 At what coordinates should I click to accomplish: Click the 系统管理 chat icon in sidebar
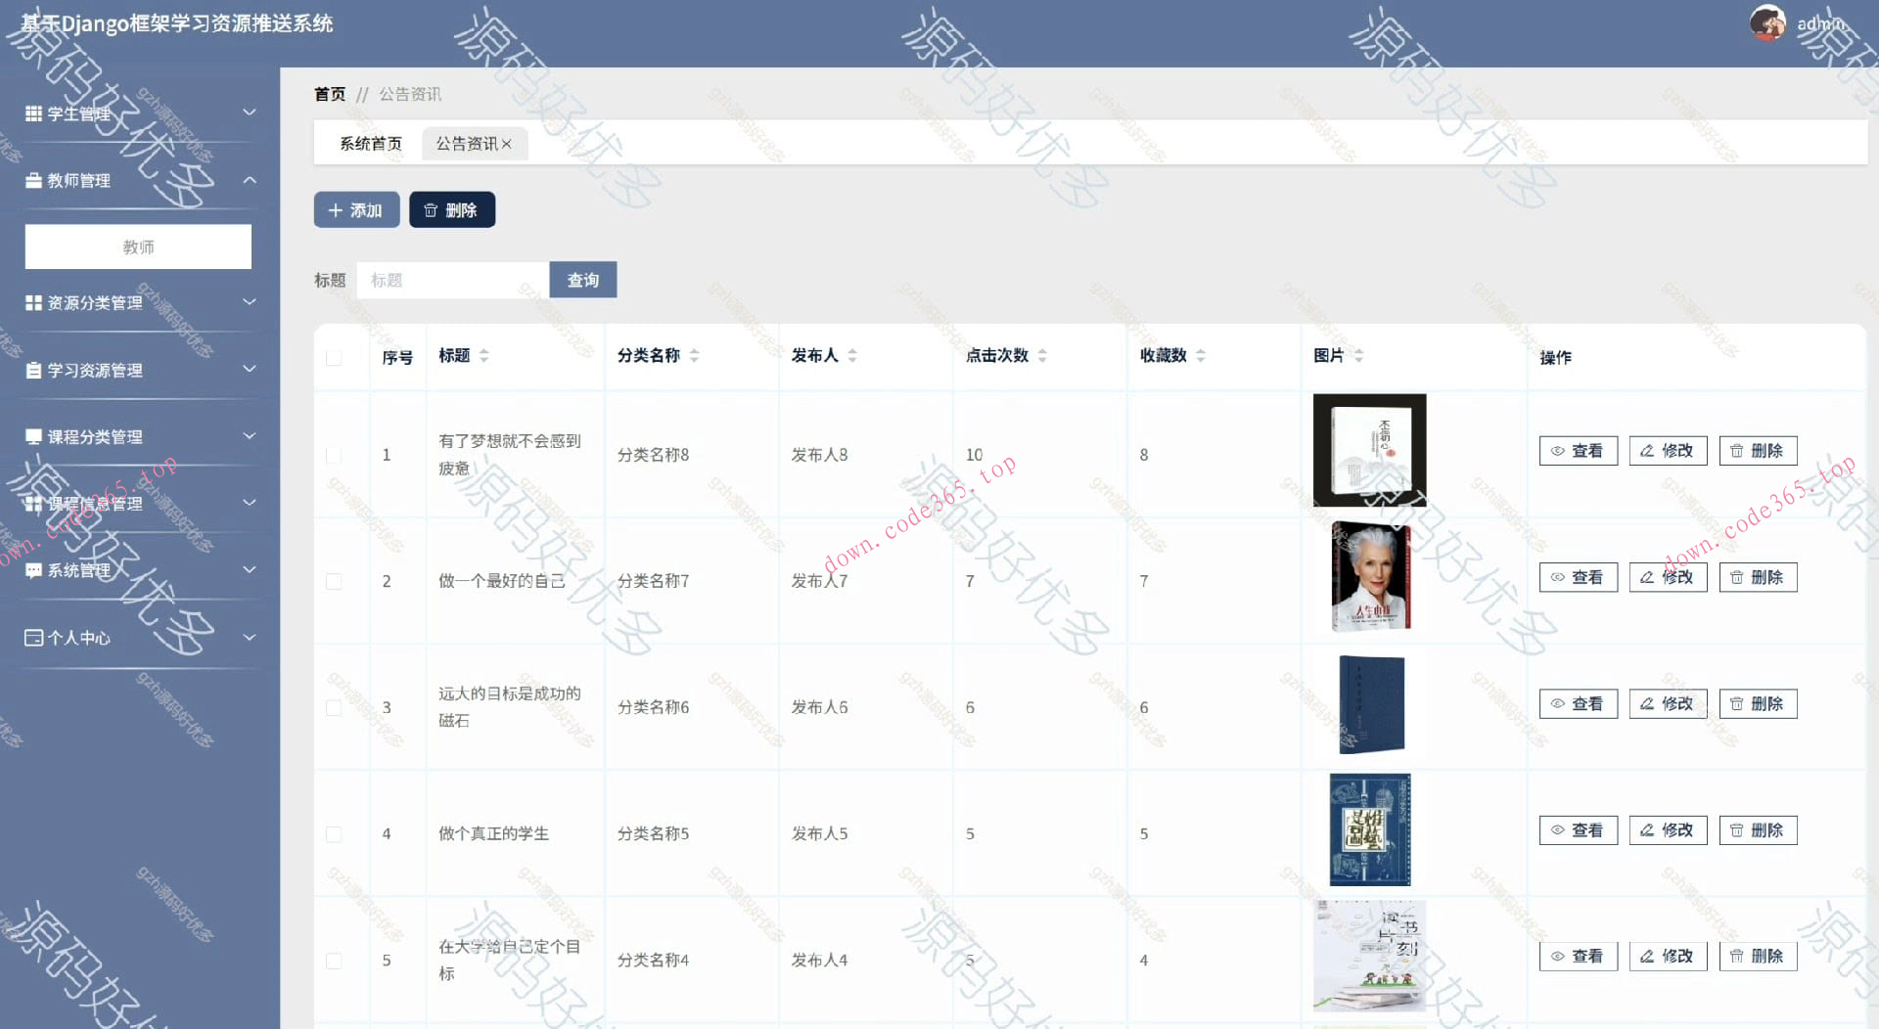pyautogui.click(x=32, y=569)
